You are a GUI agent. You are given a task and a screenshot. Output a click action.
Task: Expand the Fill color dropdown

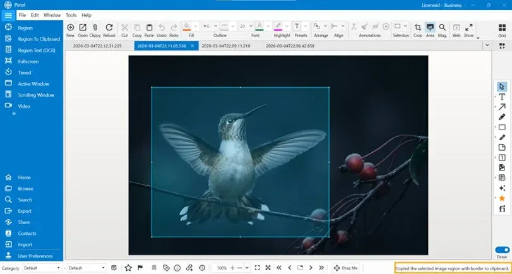pos(196,26)
